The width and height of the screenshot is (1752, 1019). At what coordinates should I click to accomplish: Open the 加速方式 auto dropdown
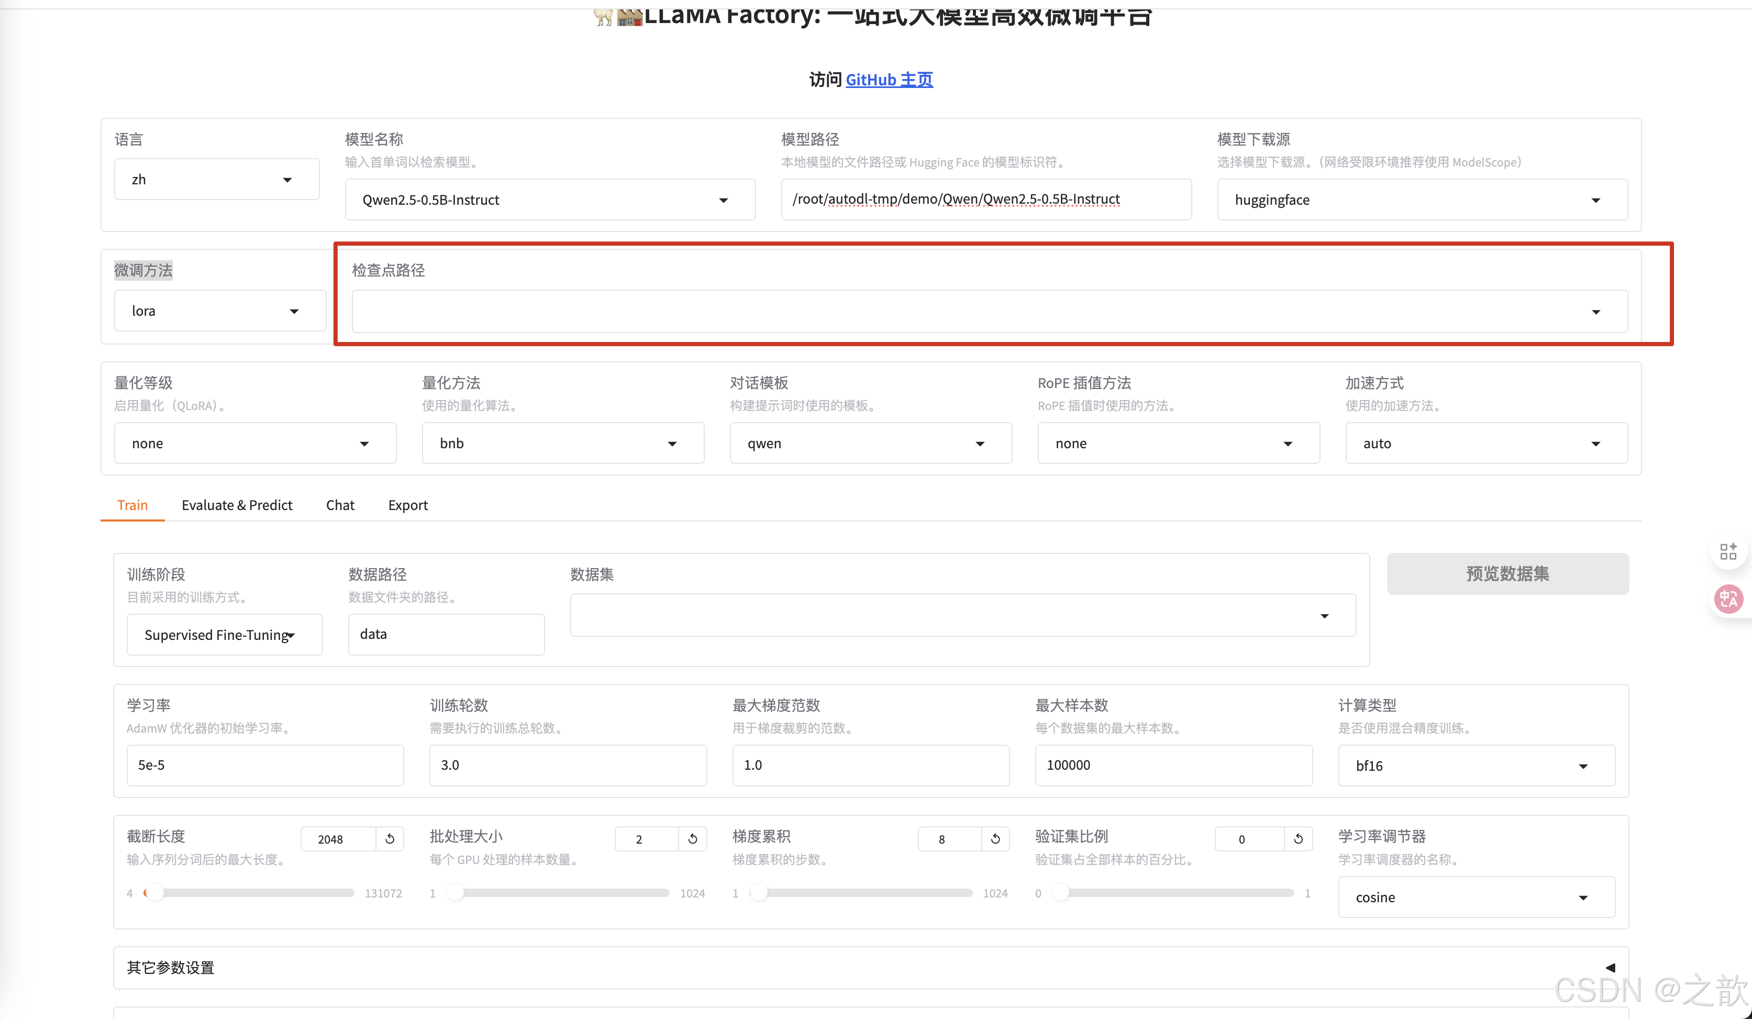point(1487,444)
